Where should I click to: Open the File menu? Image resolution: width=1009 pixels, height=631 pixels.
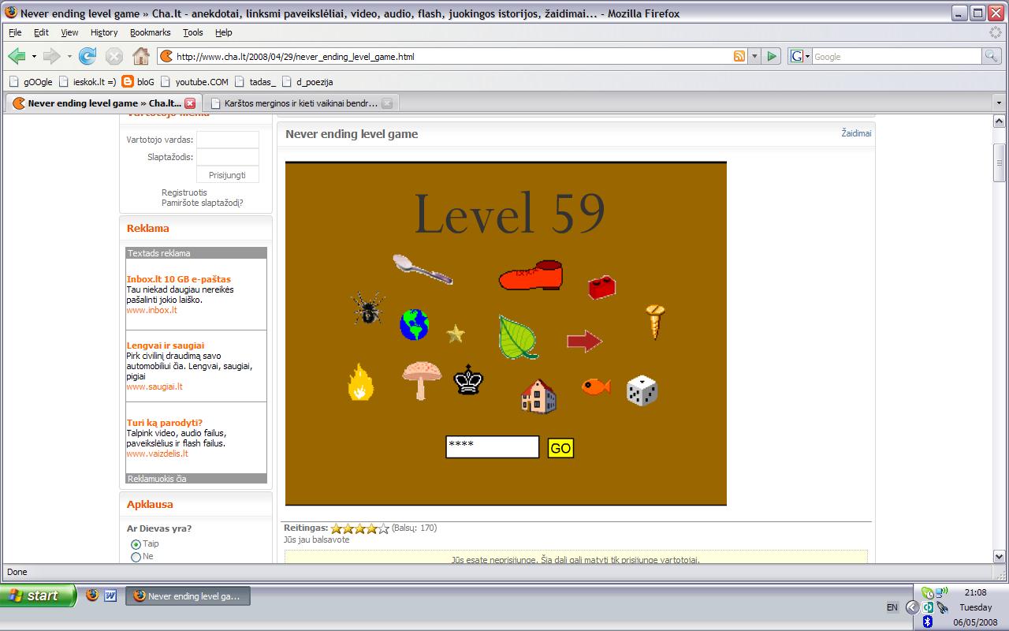click(x=15, y=32)
